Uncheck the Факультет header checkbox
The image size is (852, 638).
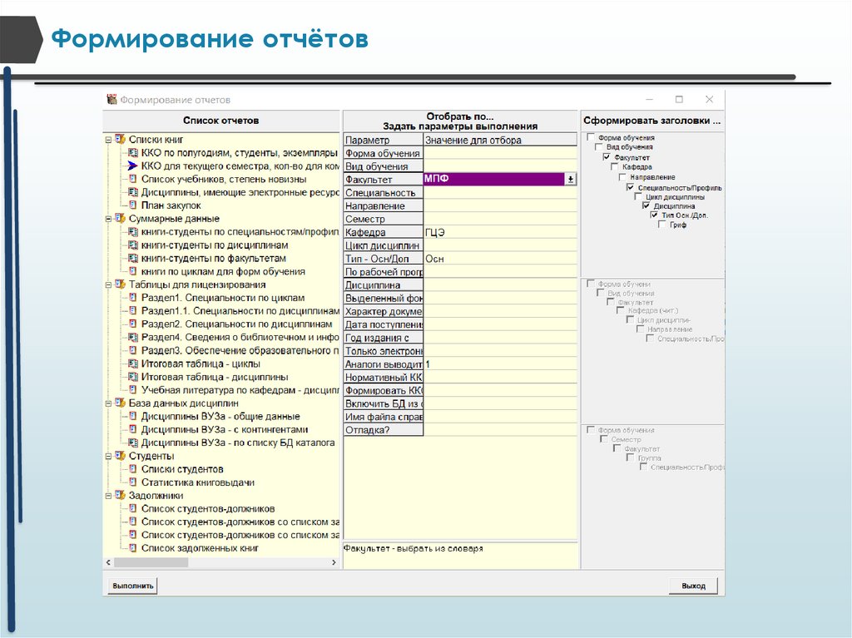607,157
